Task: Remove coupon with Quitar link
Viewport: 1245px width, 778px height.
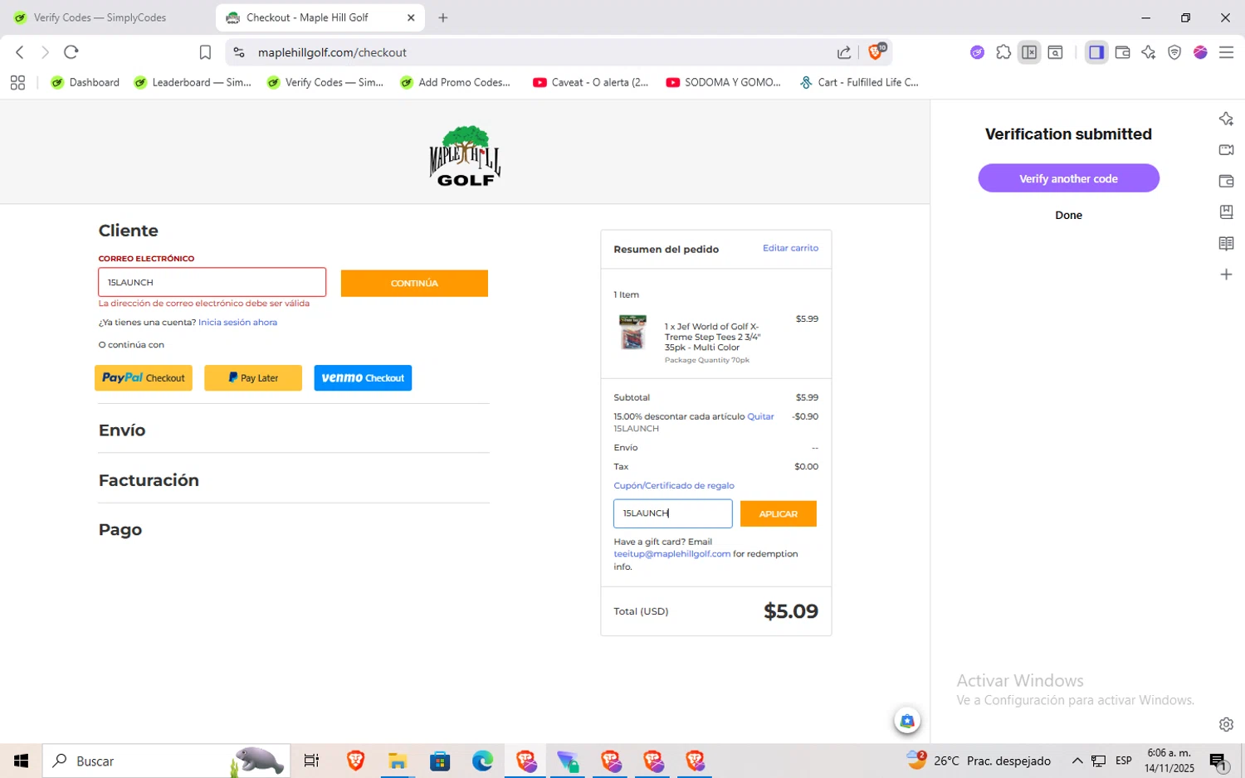Action: tap(760, 416)
